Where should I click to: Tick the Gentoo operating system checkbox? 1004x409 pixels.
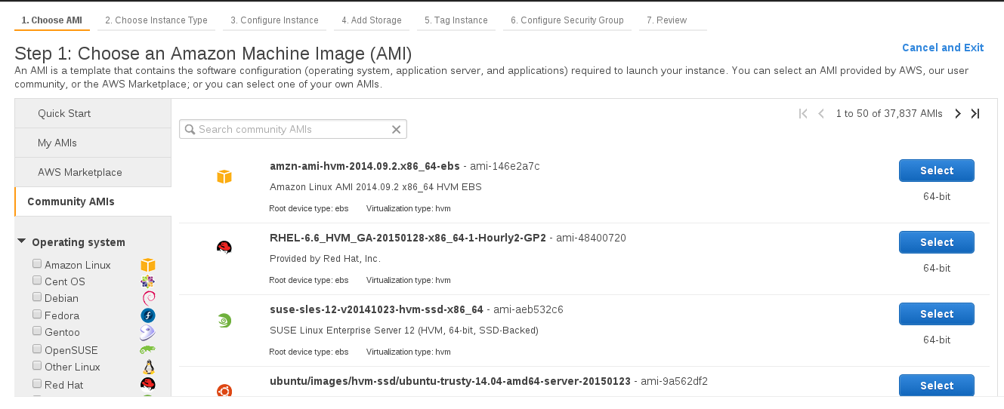[x=37, y=331]
